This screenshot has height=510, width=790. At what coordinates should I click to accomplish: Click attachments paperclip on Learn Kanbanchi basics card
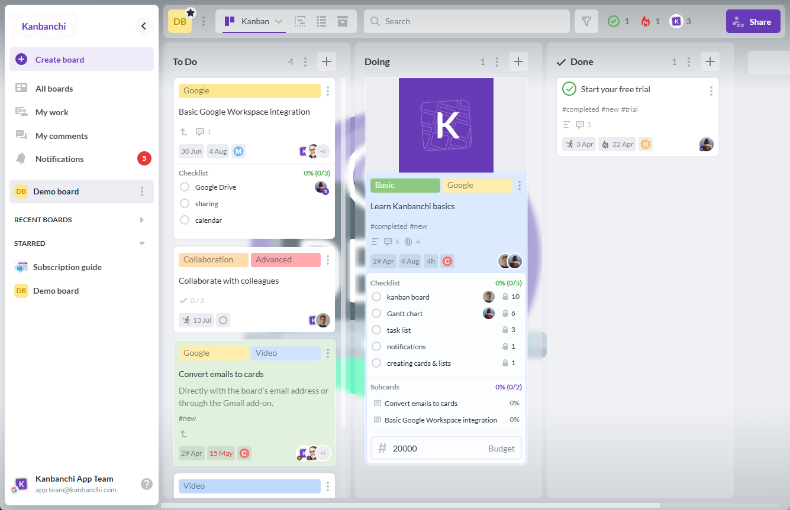408,242
